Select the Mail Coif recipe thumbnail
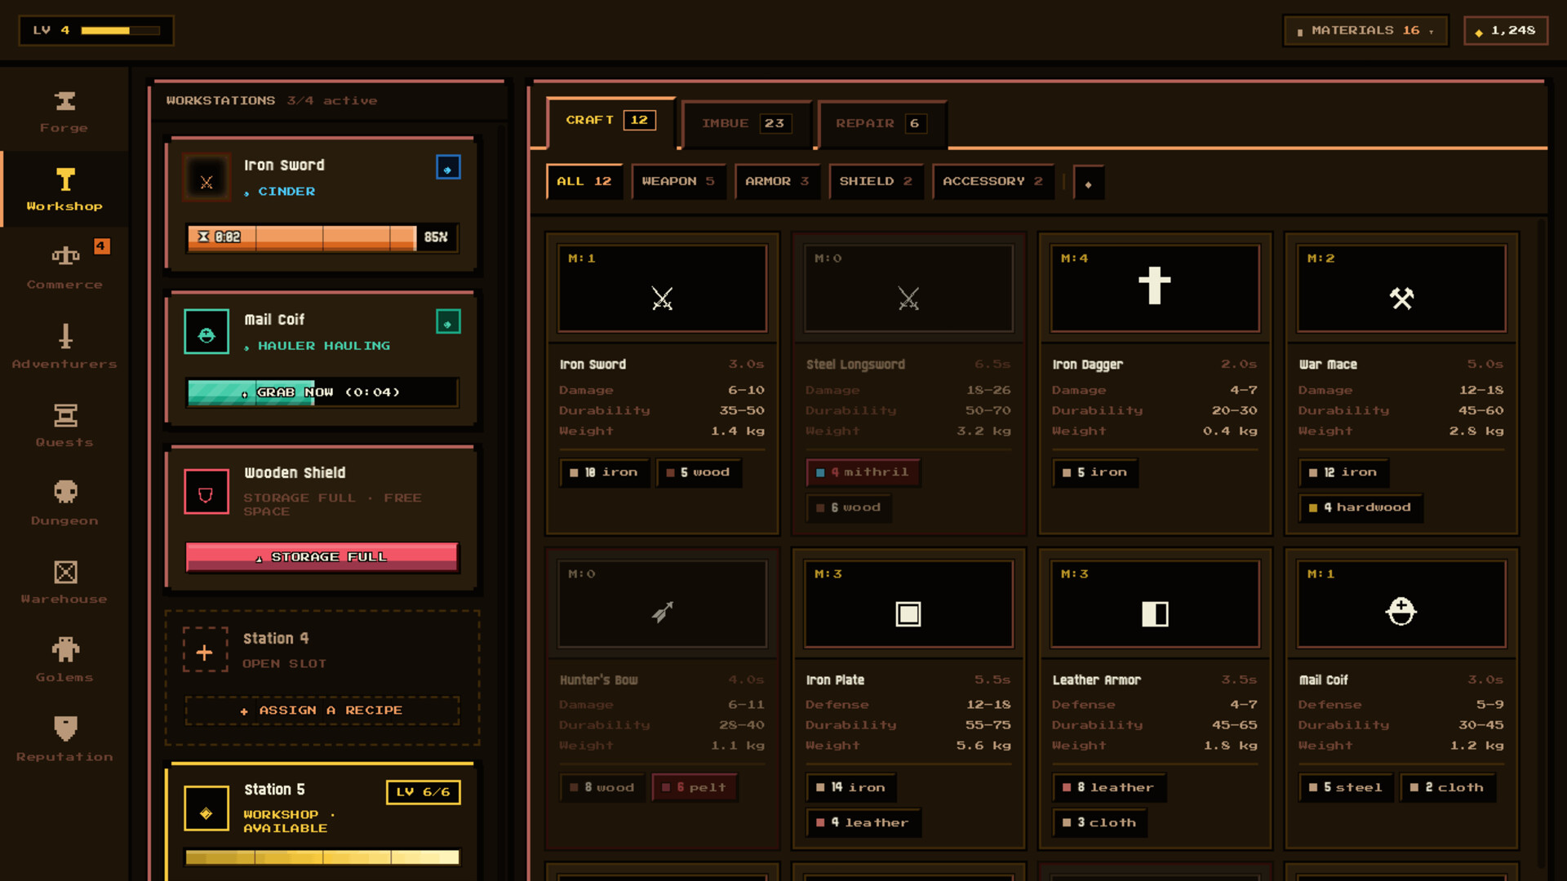 pyautogui.click(x=1402, y=604)
